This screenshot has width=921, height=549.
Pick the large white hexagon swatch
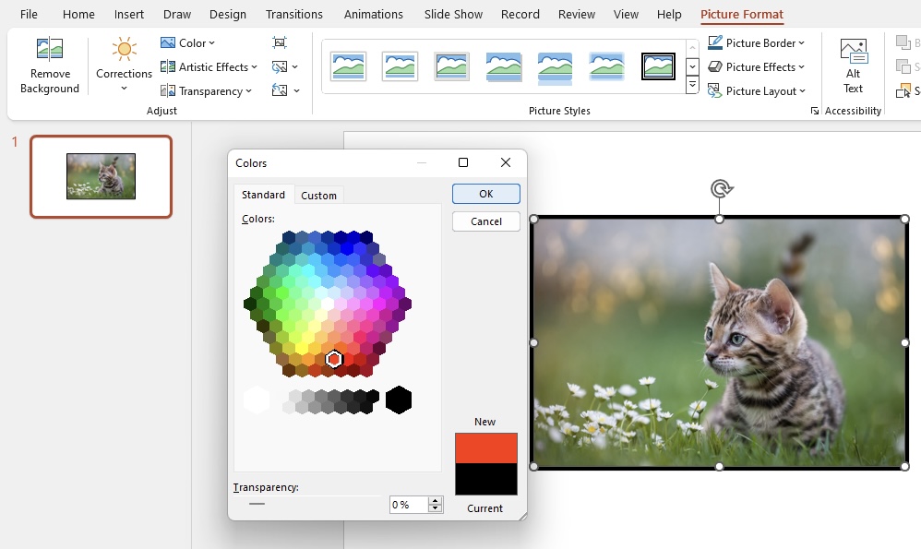click(257, 400)
